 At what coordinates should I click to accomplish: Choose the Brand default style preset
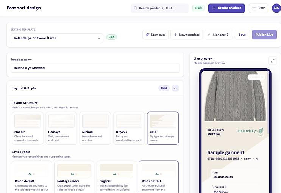coord(32,177)
